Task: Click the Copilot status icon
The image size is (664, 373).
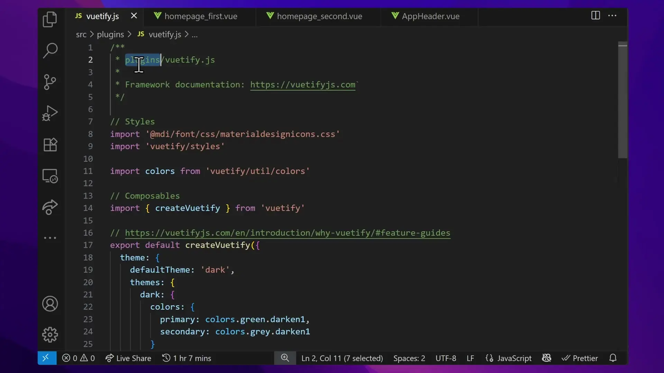Action: [x=546, y=358]
